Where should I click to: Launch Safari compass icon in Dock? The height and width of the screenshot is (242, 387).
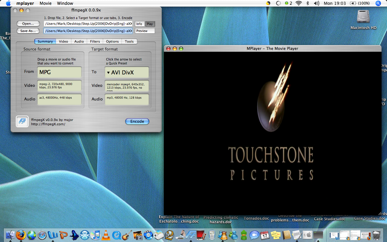42,235
